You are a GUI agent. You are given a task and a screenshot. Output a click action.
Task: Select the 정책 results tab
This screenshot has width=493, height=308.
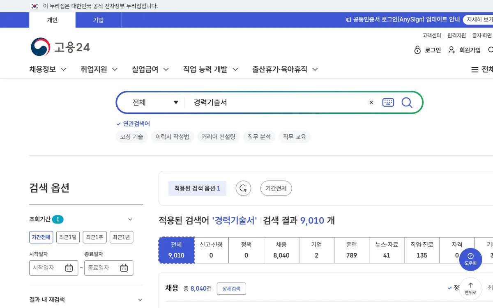[x=246, y=250]
